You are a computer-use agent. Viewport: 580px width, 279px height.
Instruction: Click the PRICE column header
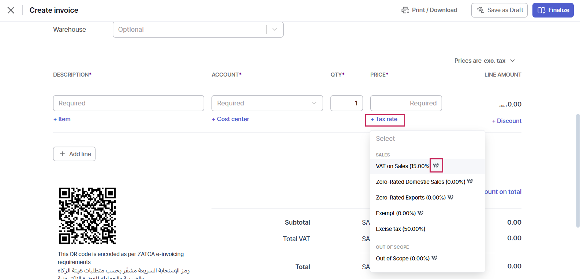pos(379,74)
